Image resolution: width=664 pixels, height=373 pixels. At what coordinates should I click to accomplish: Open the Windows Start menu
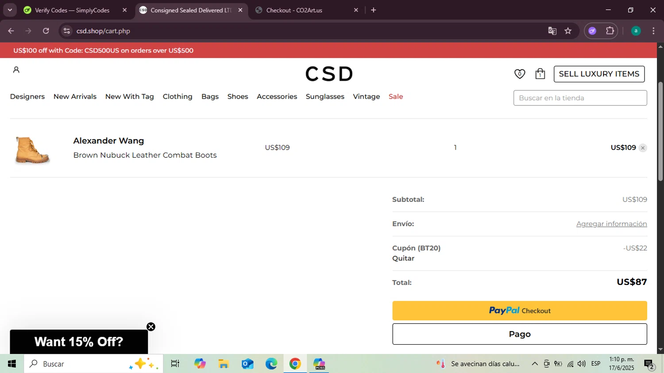click(12, 364)
